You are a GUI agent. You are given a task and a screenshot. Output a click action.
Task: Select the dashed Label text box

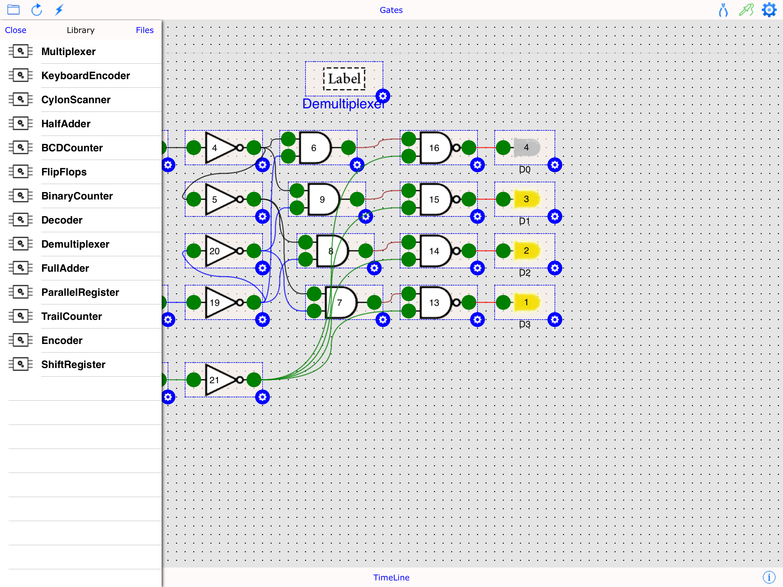point(344,79)
